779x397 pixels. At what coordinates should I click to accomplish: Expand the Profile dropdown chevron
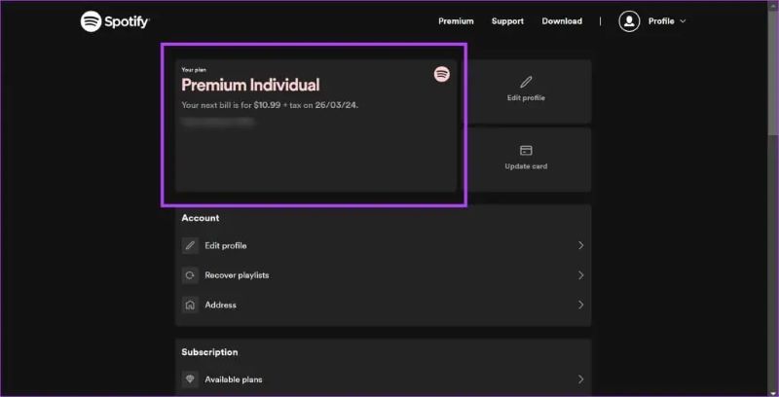(x=683, y=21)
